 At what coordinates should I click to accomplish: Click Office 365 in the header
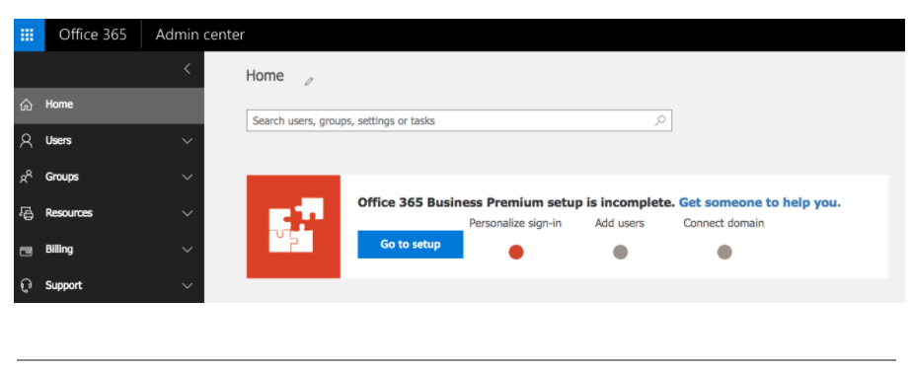93,35
